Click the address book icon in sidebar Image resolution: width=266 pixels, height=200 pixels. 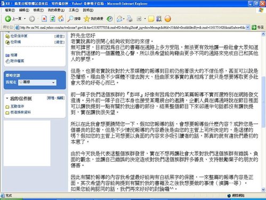pyautogui.click(x=7, y=55)
